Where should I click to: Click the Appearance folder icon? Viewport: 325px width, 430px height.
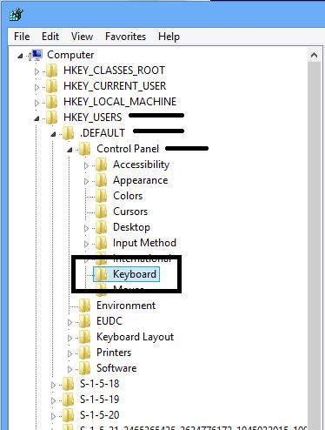(x=101, y=180)
